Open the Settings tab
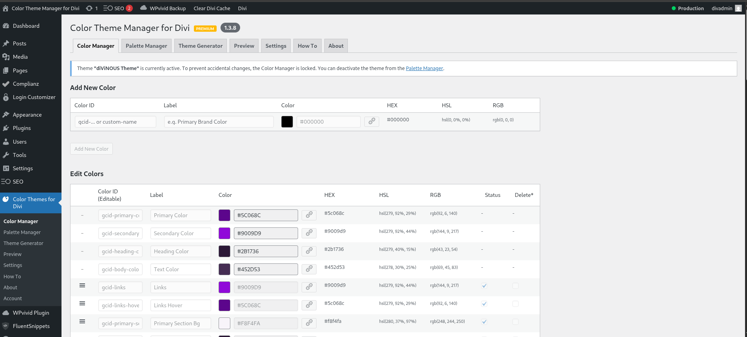This screenshot has width=747, height=337. [x=276, y=46]
